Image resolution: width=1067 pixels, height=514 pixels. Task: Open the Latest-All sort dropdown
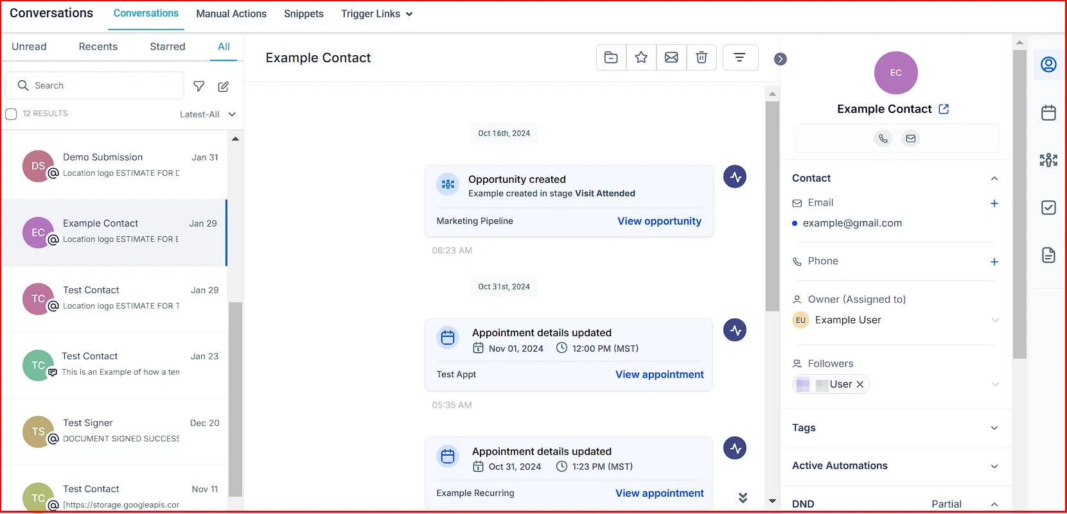[x=207, y=114]
